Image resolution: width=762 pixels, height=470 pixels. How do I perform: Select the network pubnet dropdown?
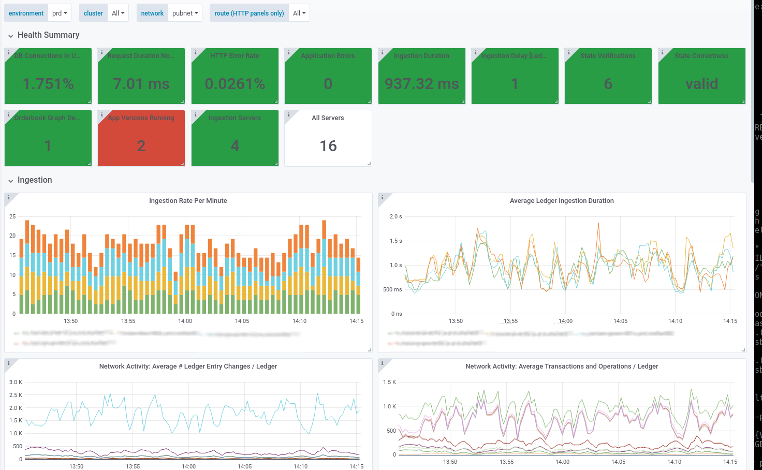[185, 13]
